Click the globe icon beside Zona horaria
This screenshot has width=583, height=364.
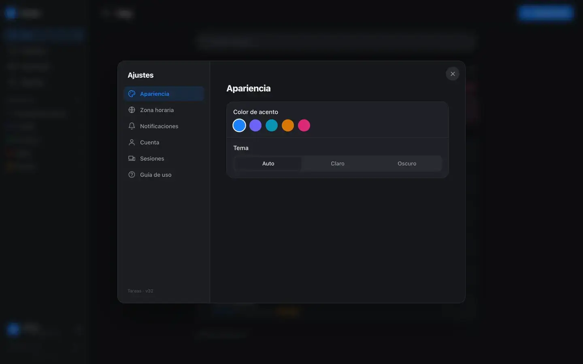132,110
